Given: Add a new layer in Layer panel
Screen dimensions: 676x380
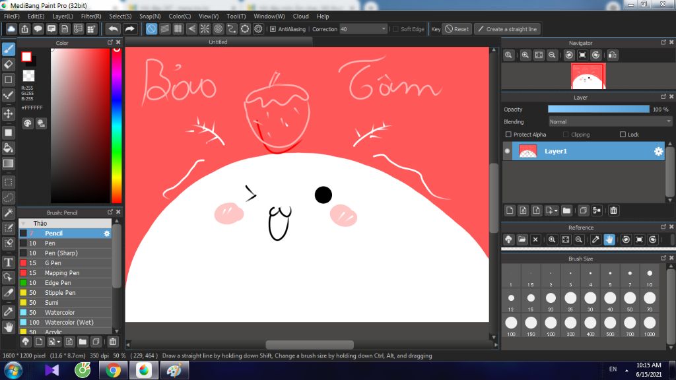Looking at the screenshot, I should pos(510,210).
